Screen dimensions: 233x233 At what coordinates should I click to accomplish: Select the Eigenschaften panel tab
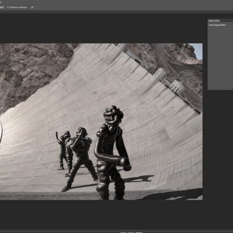pos(214,20)
